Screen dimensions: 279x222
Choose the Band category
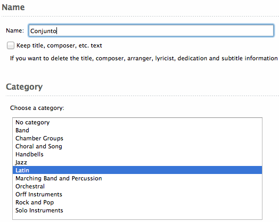137,130
